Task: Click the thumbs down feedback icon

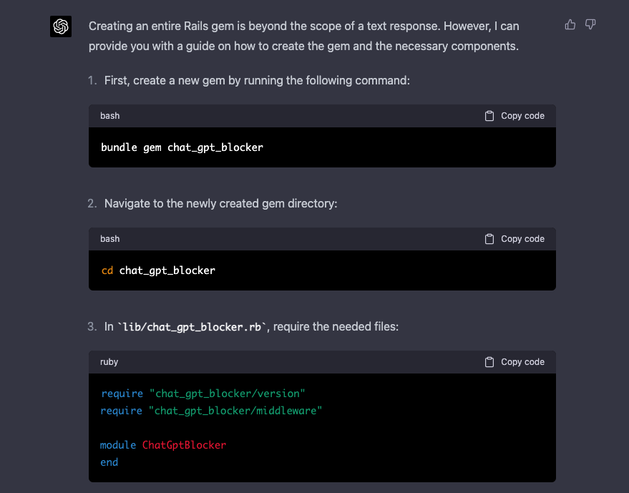Action: [x=590, y=24]
